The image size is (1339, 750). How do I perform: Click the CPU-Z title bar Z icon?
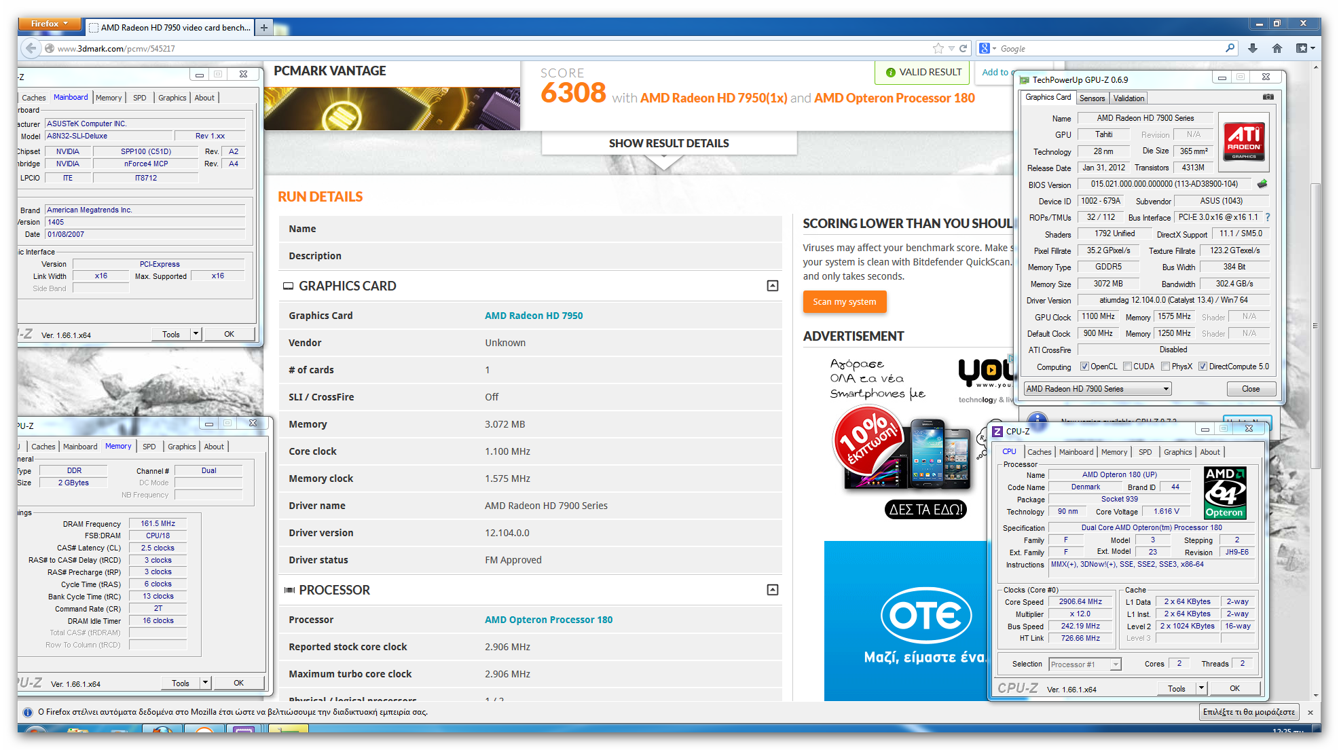(x=997, y=431)
